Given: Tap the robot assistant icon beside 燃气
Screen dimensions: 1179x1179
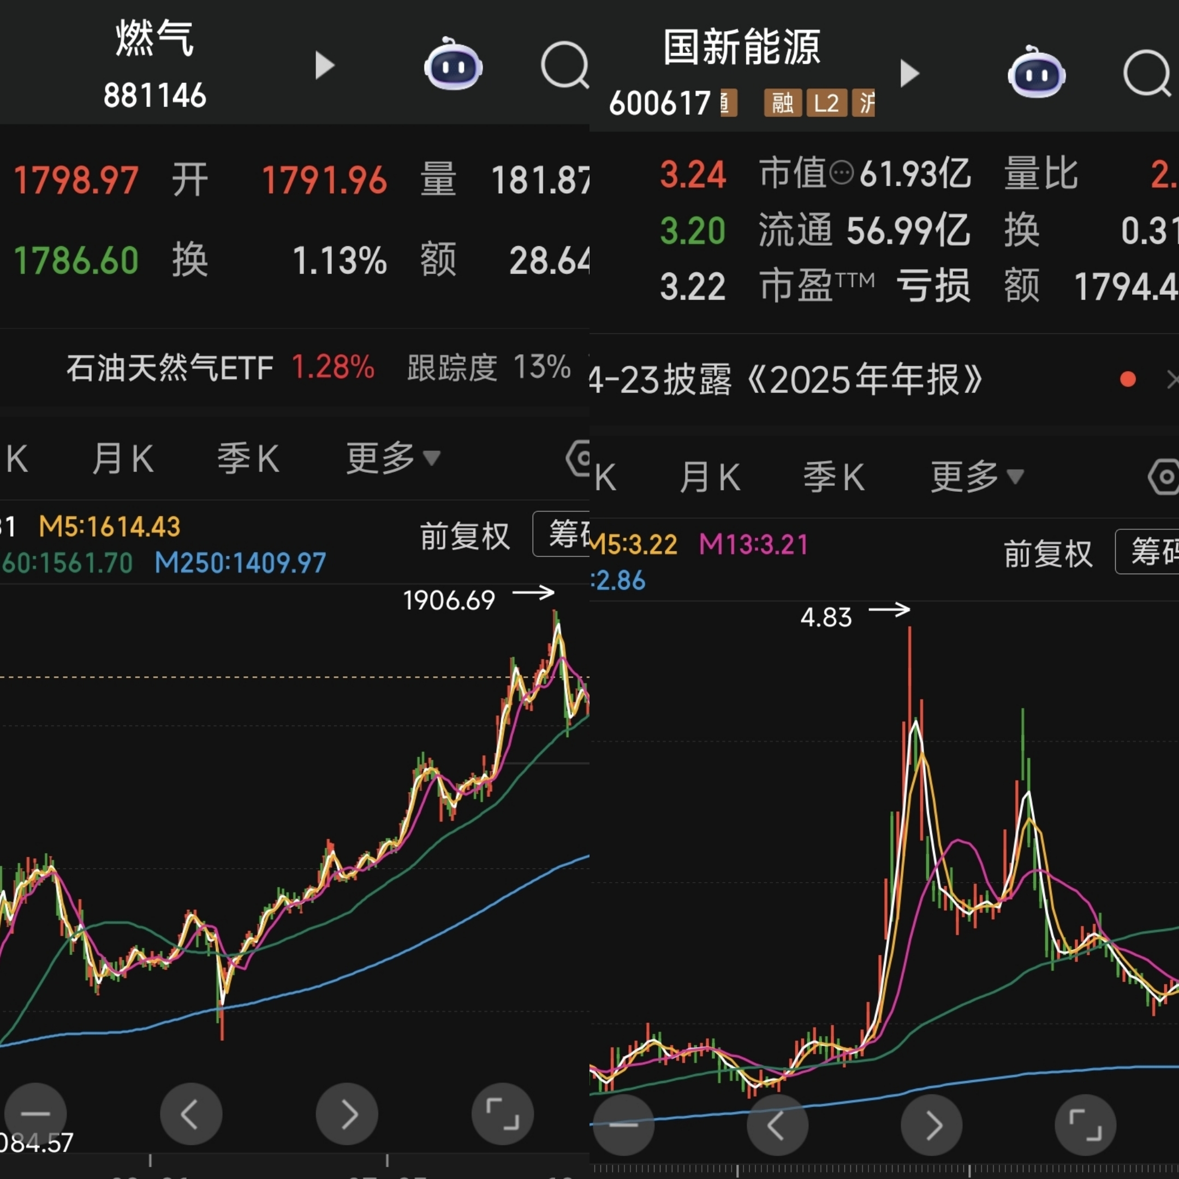Looking at the screenshot, I should (x=453, y=65).
